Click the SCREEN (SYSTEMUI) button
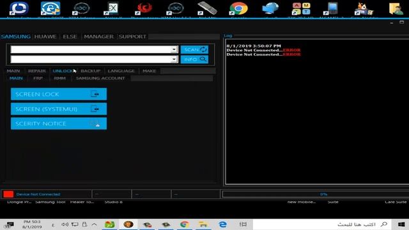Image resolution: width=409 pixels, height=230 pixels. pyautogui.click(x=59, y=109)
